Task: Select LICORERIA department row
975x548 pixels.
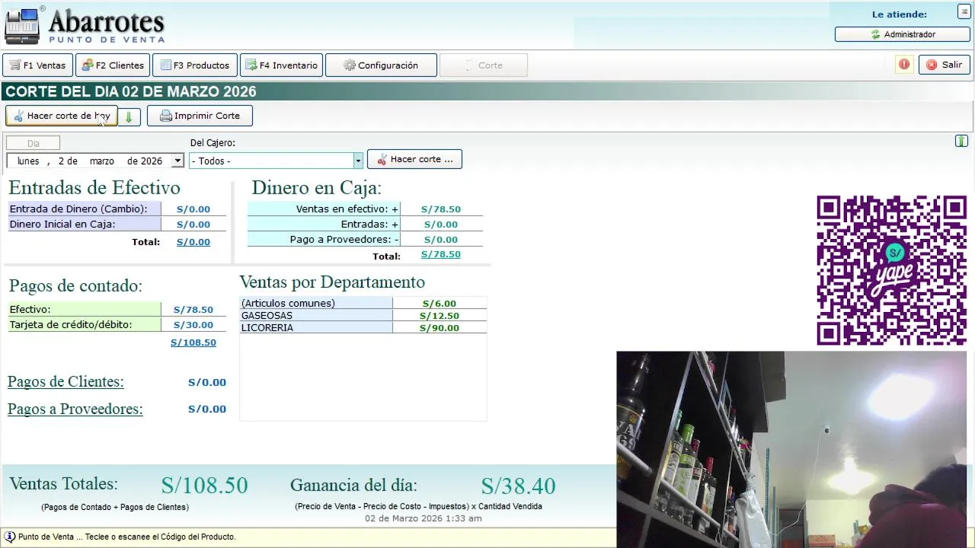Action: 363,327
